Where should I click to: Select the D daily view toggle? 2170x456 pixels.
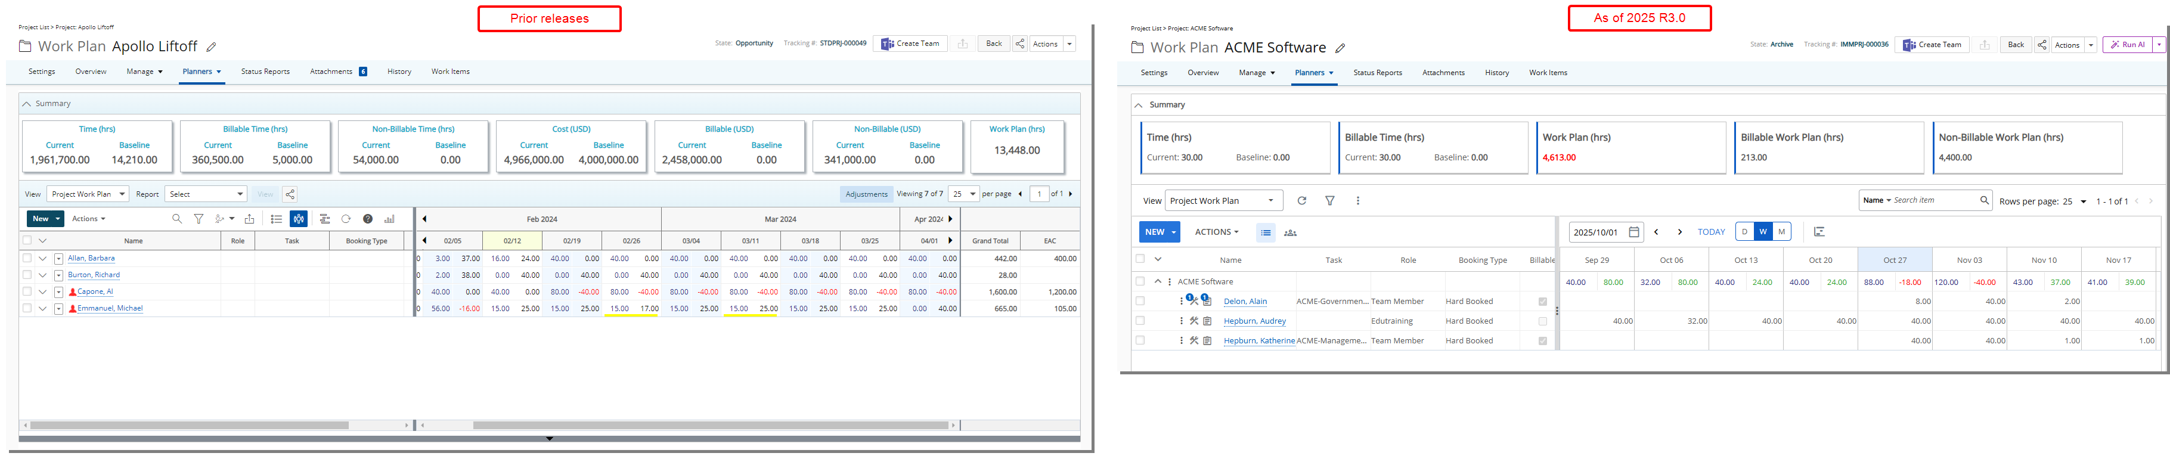pyautogui.click(x=1744, y=232)
